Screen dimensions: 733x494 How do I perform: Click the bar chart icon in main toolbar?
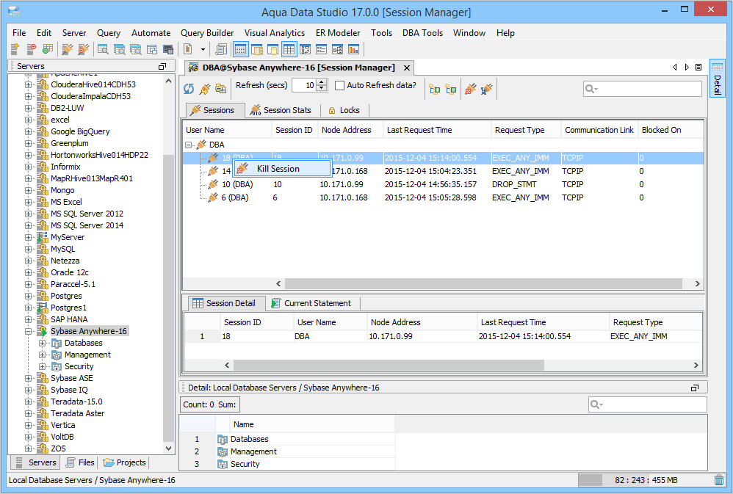pos(354,49)
